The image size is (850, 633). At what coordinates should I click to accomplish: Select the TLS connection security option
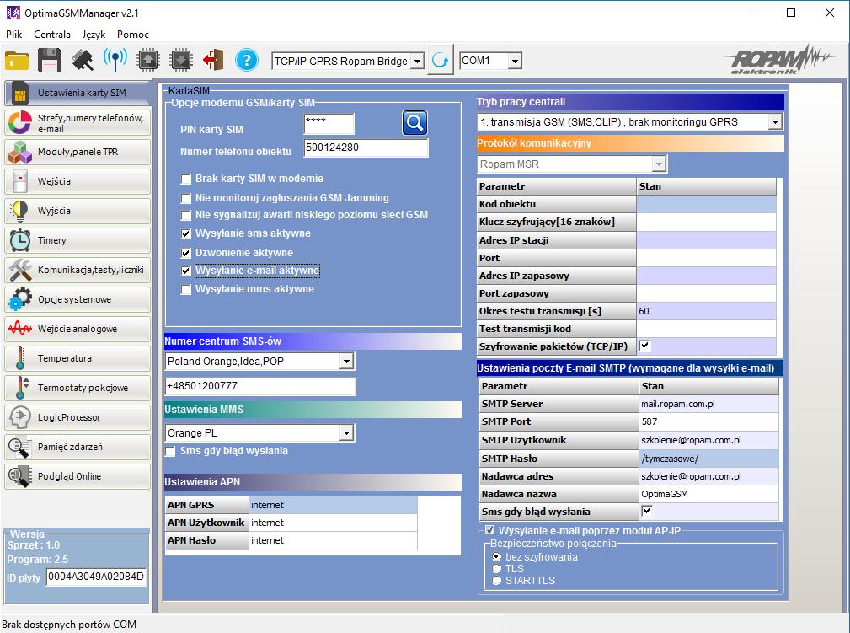[x=496, y=568]
